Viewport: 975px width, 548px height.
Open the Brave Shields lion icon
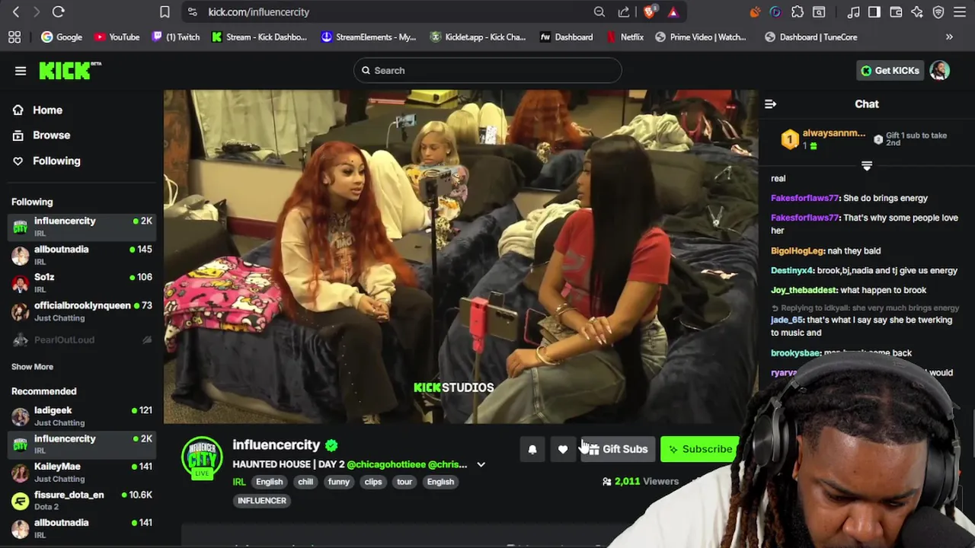[x=649, y=11]
